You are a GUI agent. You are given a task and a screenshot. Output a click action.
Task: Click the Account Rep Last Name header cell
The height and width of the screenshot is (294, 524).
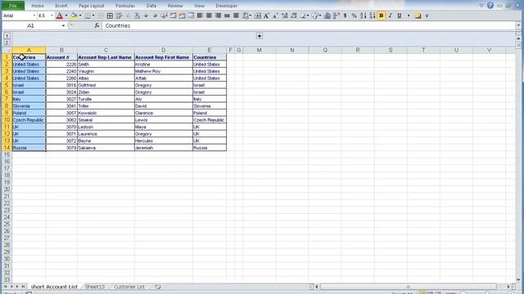point(106,57)
